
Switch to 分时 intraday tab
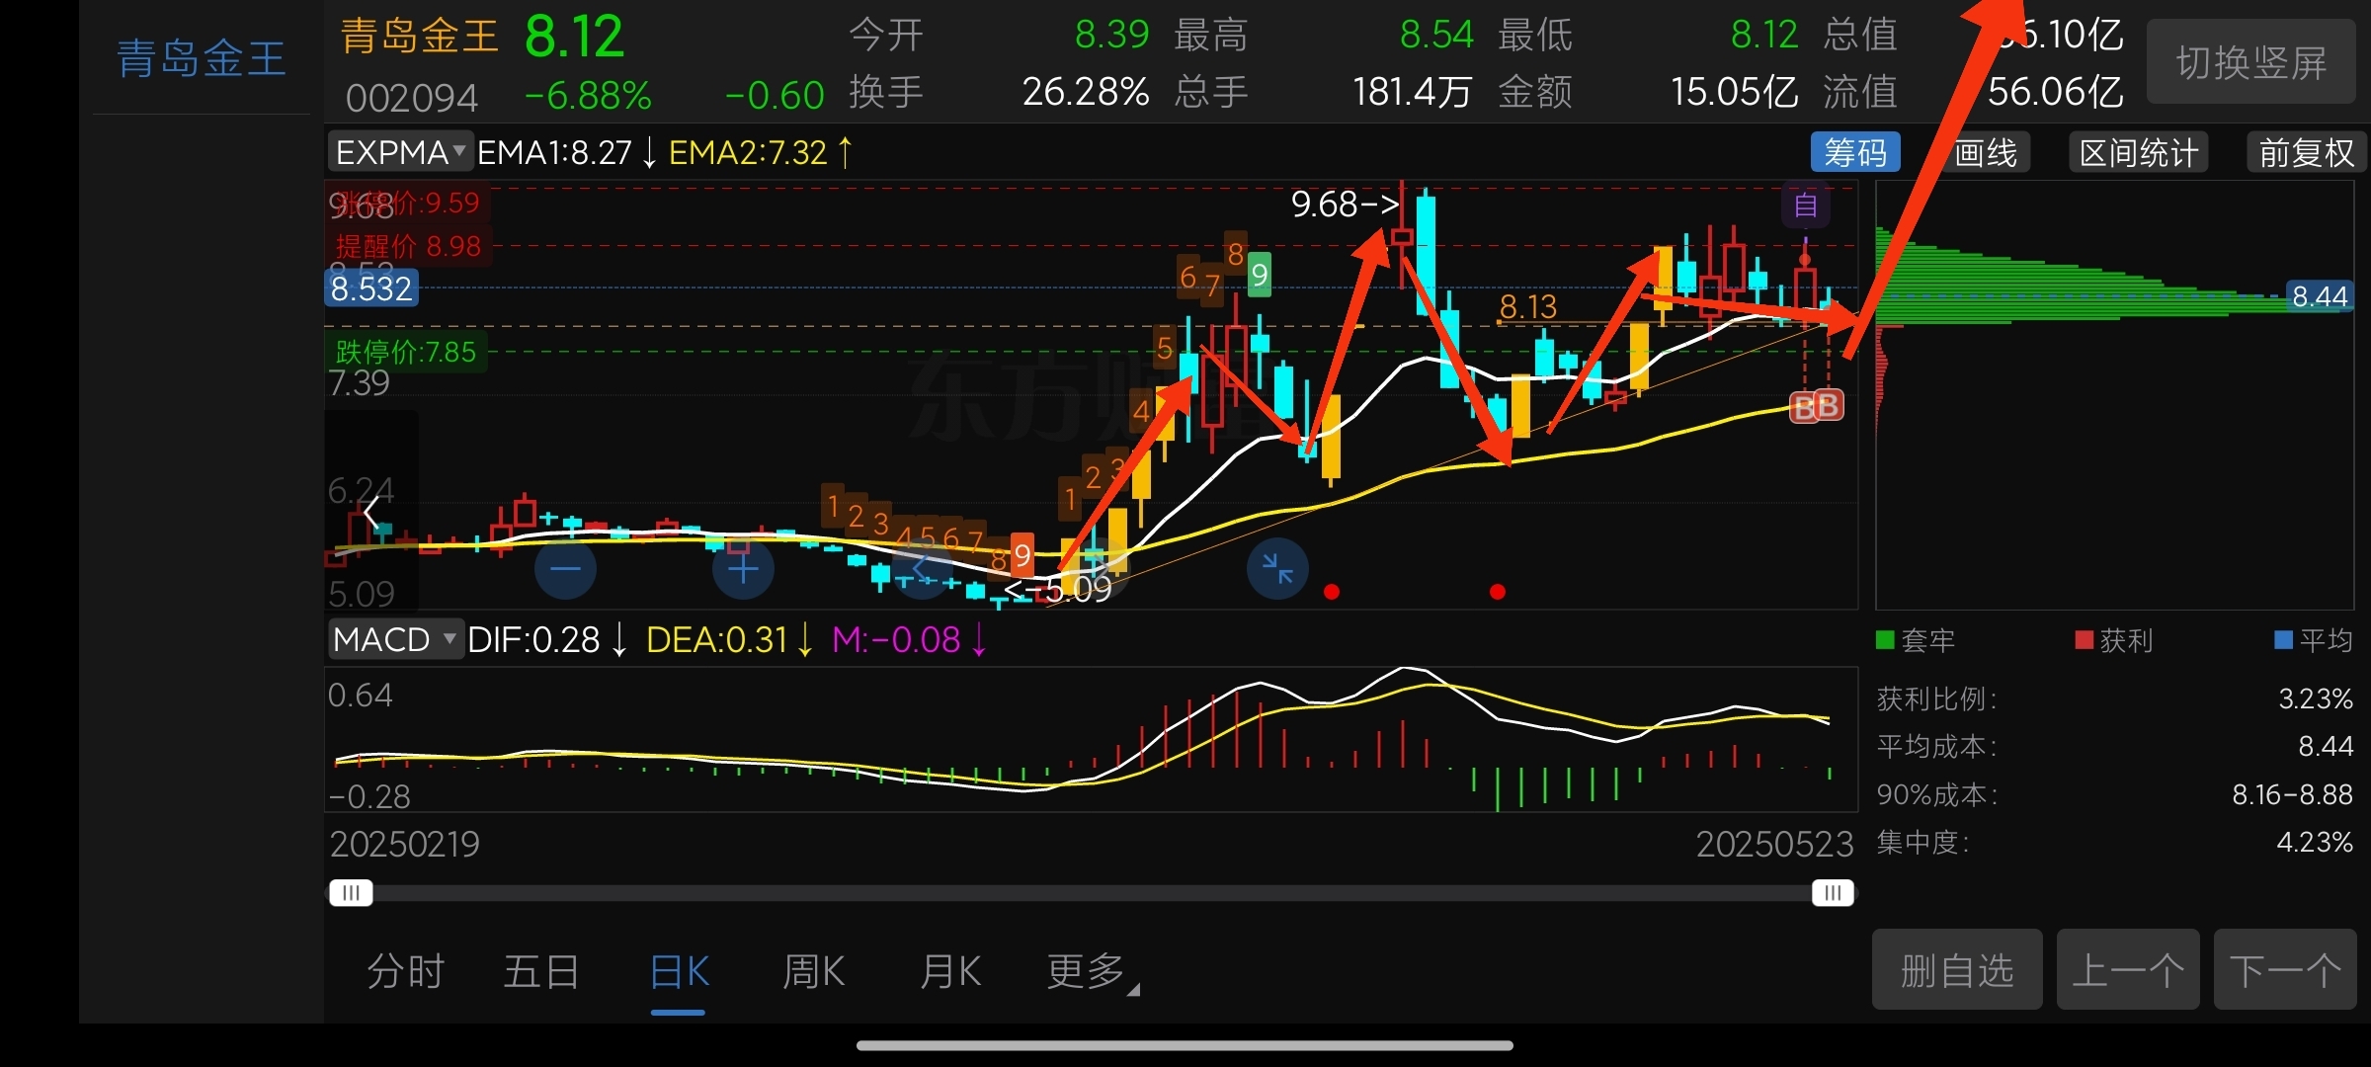pyautogui.click(x=405, y=971)
